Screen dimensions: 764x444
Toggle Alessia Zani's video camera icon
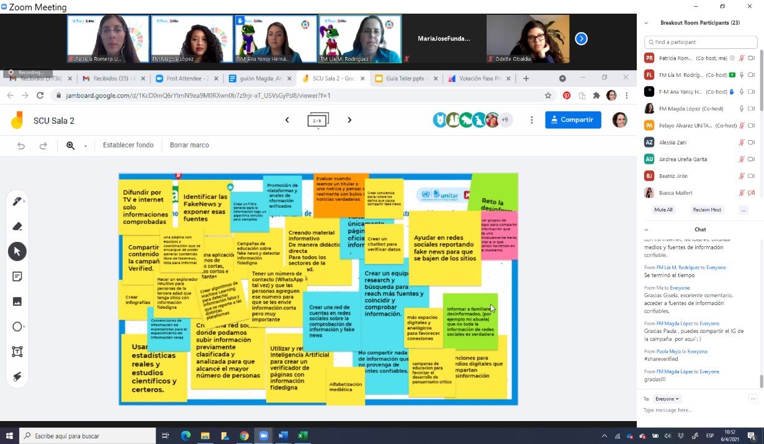(x=751, y=142)
